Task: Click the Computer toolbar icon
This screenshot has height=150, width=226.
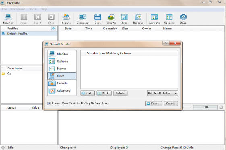Action: tap(83, 19)
